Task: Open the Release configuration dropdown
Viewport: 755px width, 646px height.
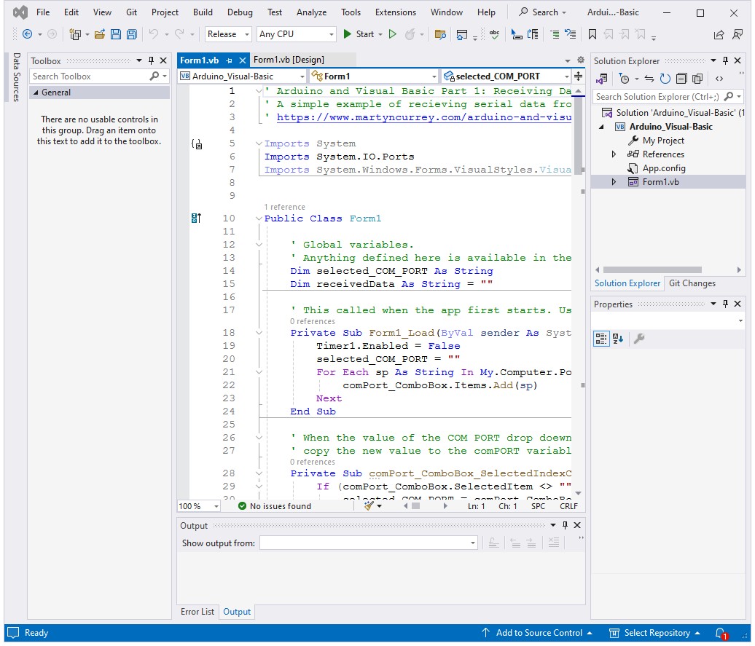Action: 228,34
